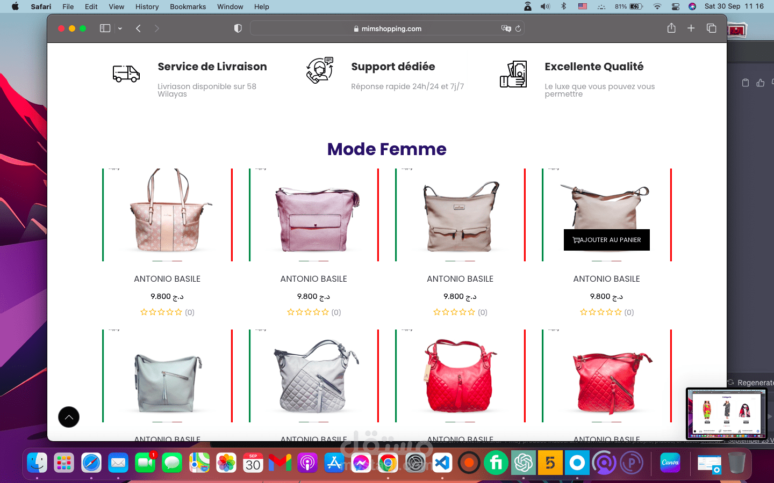Image resolution: width=774 pixels, height=483 pixels.
Task: Click the translate icon in address bar
Action: click(x=506, y=28)
